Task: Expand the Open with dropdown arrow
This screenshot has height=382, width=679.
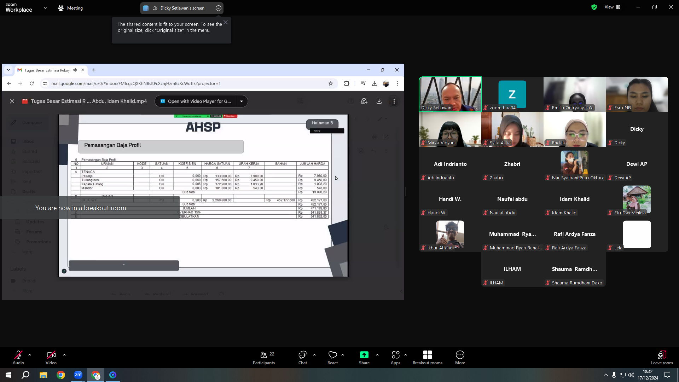Action: click(x=242, y=101)
